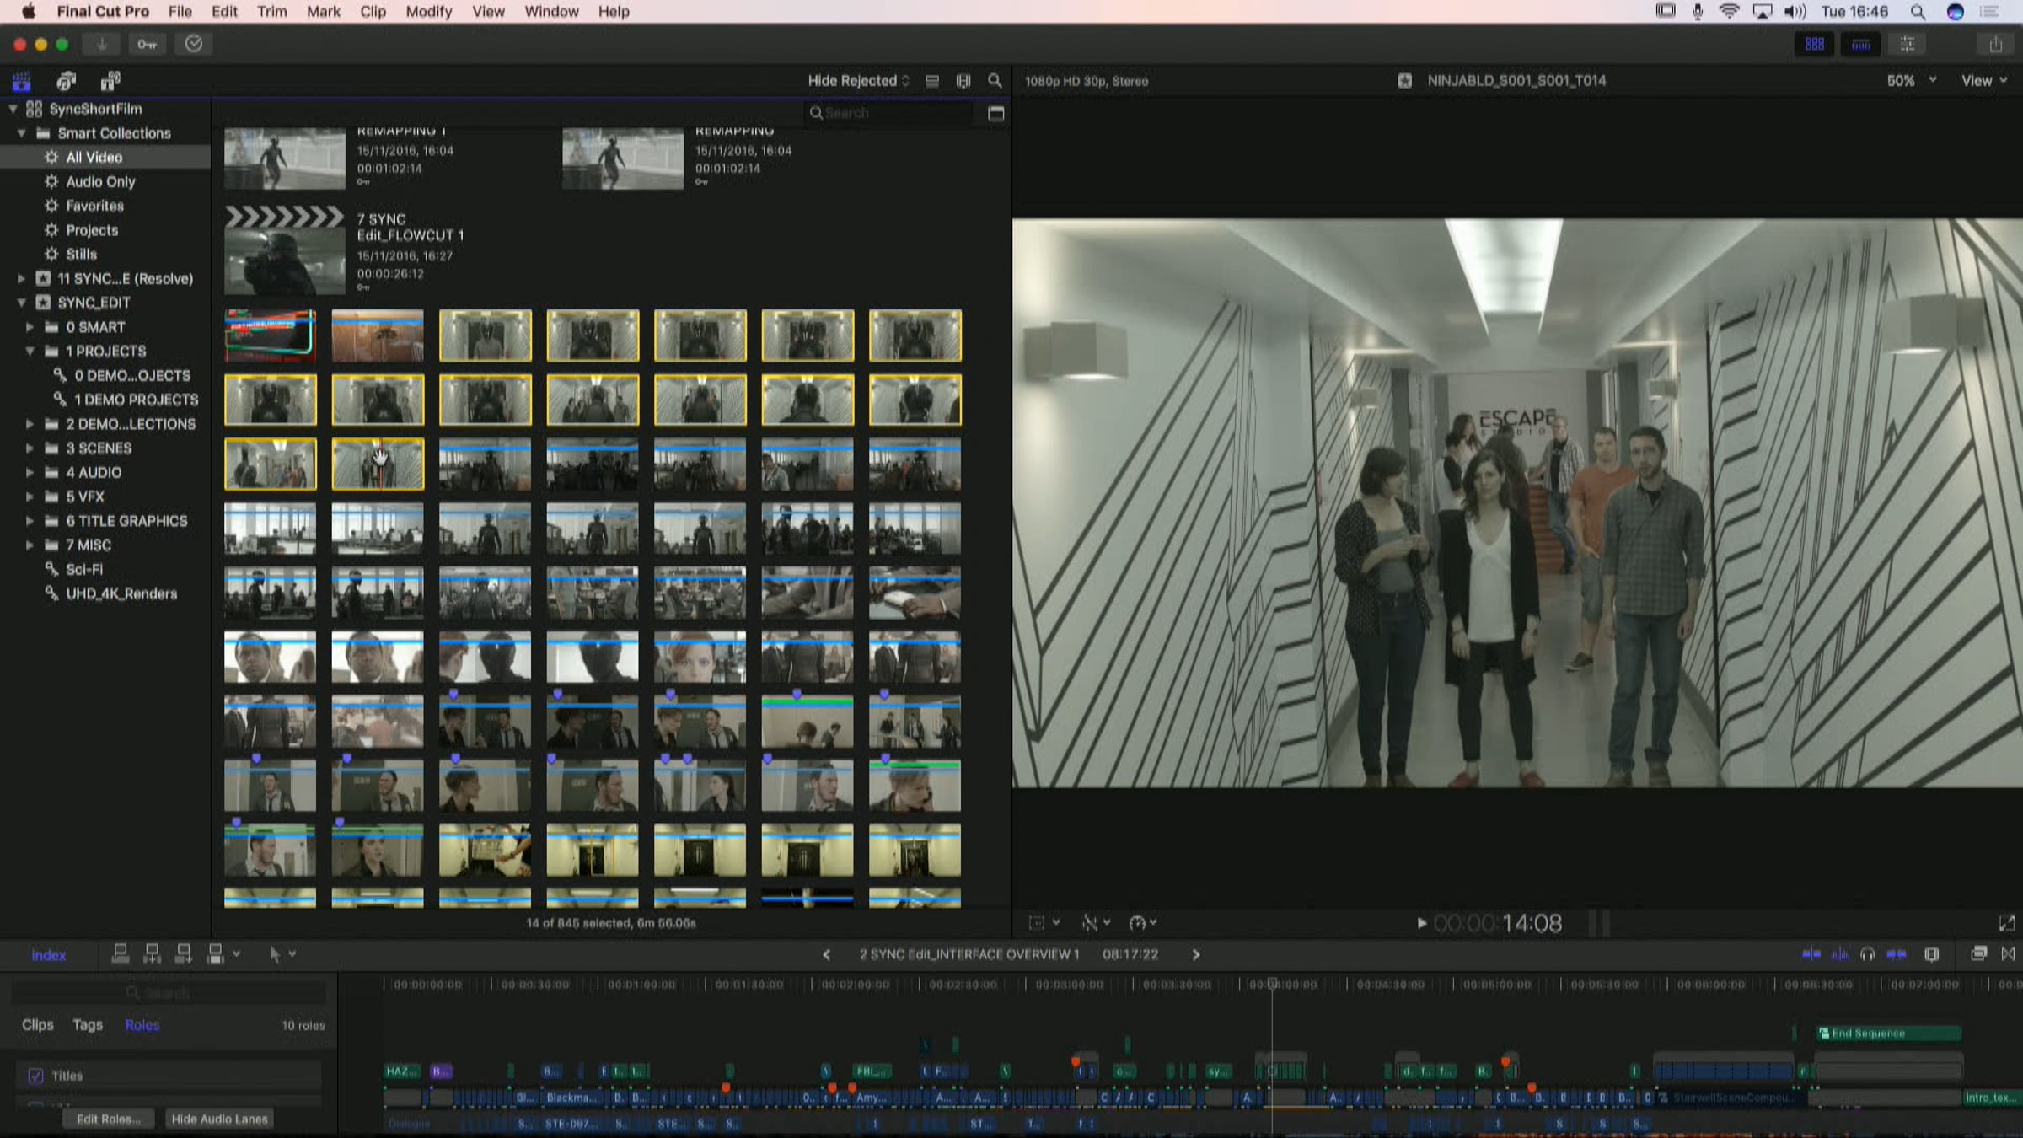Screen dimensions: 2023x1138
Task: Switch to the Tags index tab
Action: tap(88, 1025)
